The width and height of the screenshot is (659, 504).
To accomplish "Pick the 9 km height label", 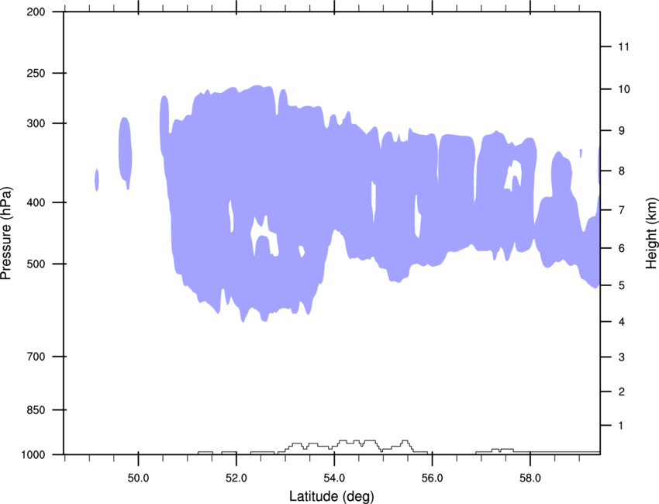I will tap(622, 131).
